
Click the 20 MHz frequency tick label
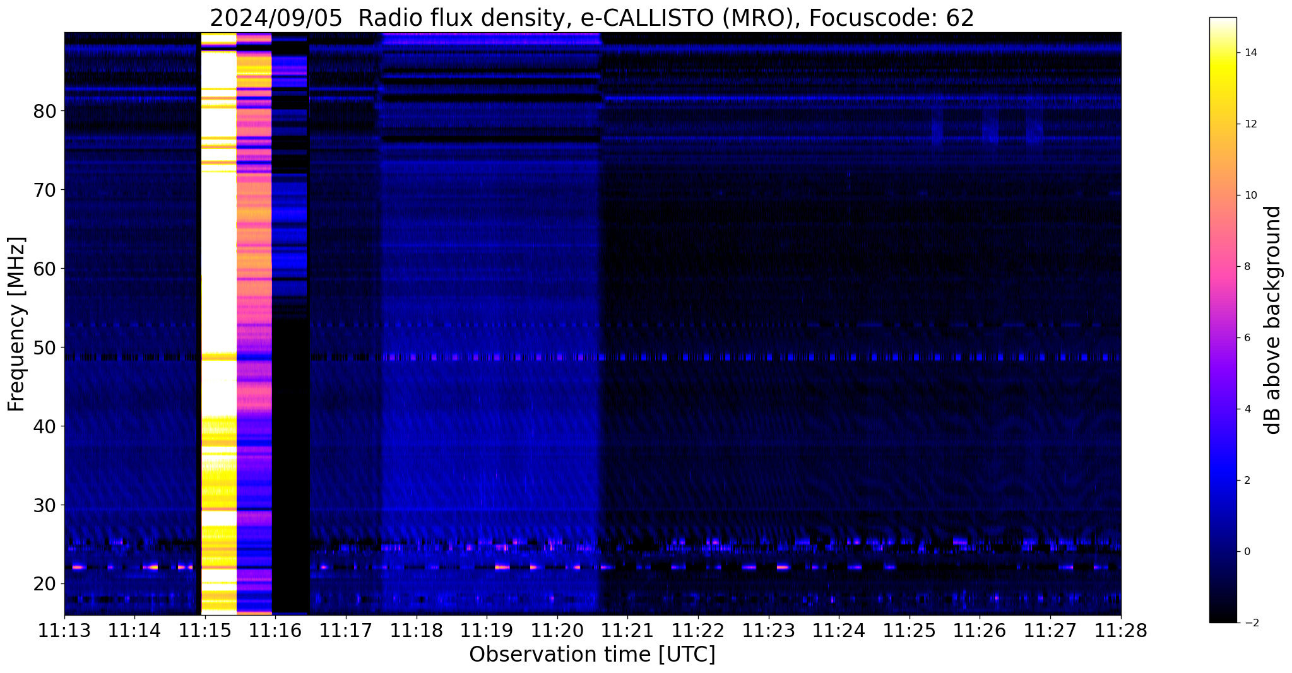pyautogui.click(x=44, y=584)
